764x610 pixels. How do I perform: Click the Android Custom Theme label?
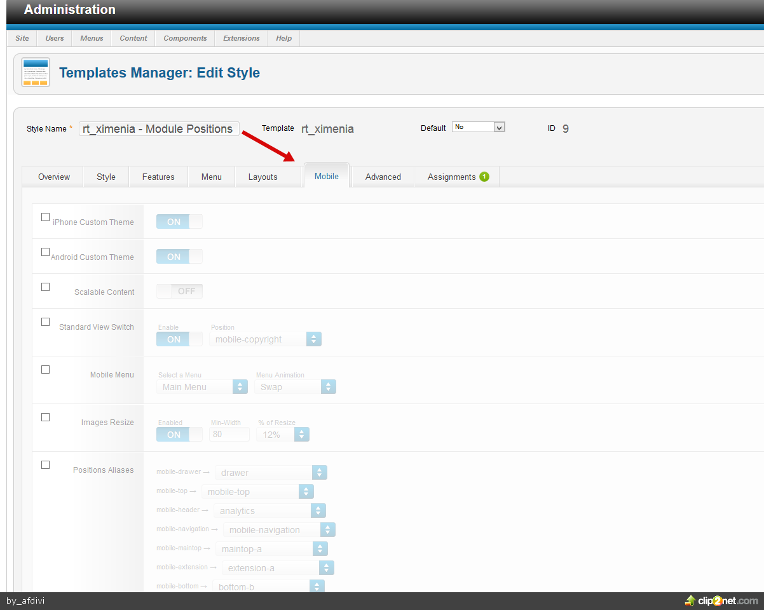(93, 257)
